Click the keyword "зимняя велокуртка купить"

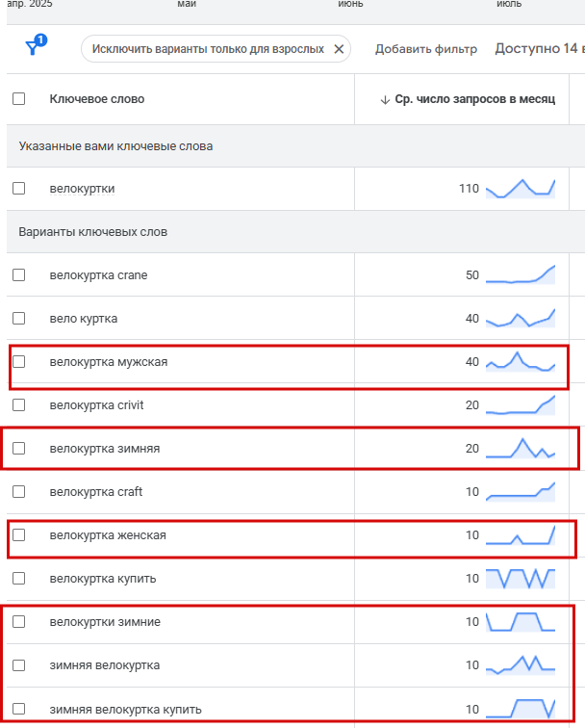[x=125, y=710]
